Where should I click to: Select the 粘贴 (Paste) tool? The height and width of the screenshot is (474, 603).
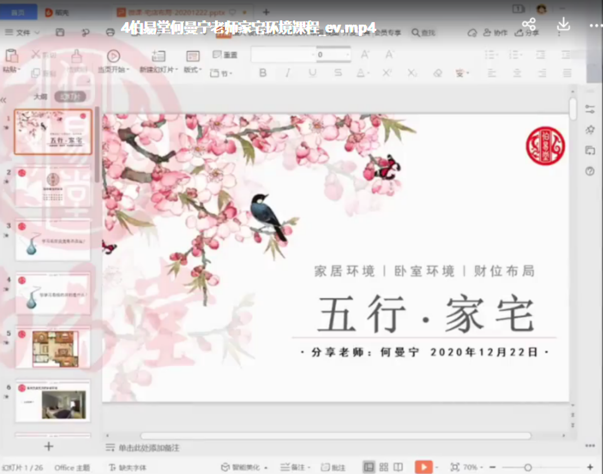tap(12, 59)
